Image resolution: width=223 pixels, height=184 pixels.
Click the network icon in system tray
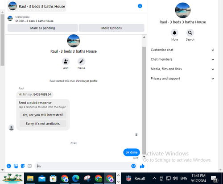click(x=168, y=178)
